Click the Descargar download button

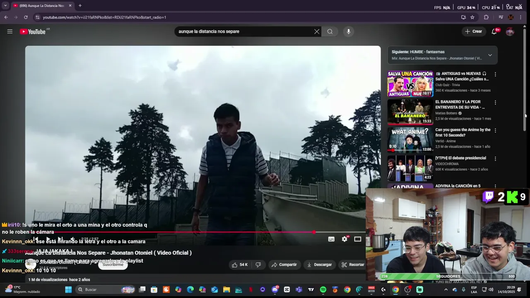tap(319, 265)
